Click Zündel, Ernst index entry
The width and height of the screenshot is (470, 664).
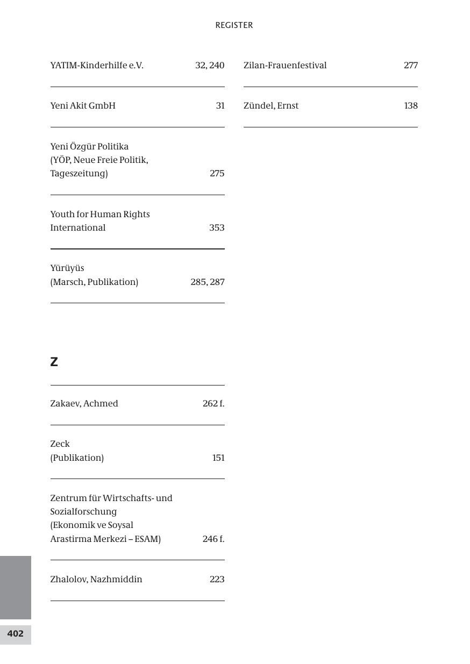tap(271, 106)
